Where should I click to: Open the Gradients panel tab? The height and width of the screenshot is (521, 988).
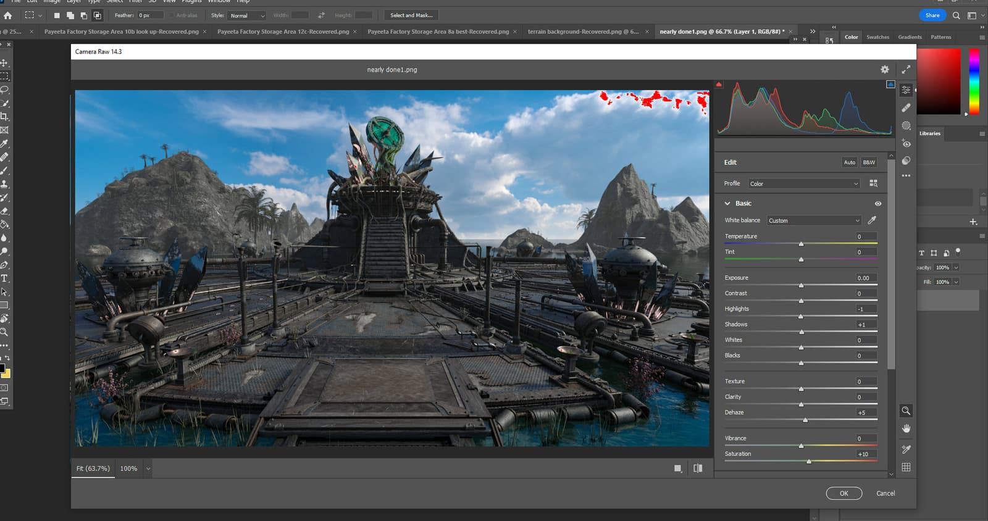(910, 37)
